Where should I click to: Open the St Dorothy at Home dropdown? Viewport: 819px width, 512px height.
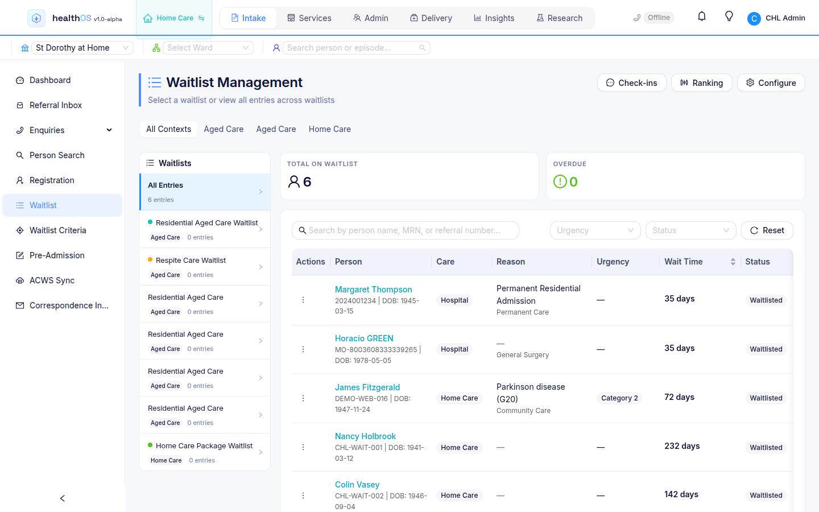[x=82, y=48]
